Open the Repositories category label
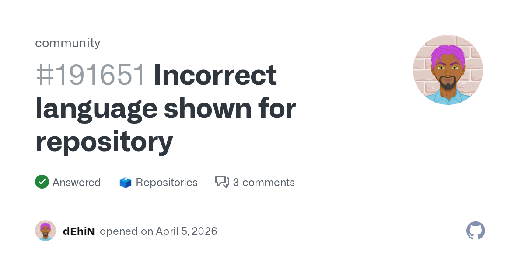The image size is (525, 262). pos(167,182)
